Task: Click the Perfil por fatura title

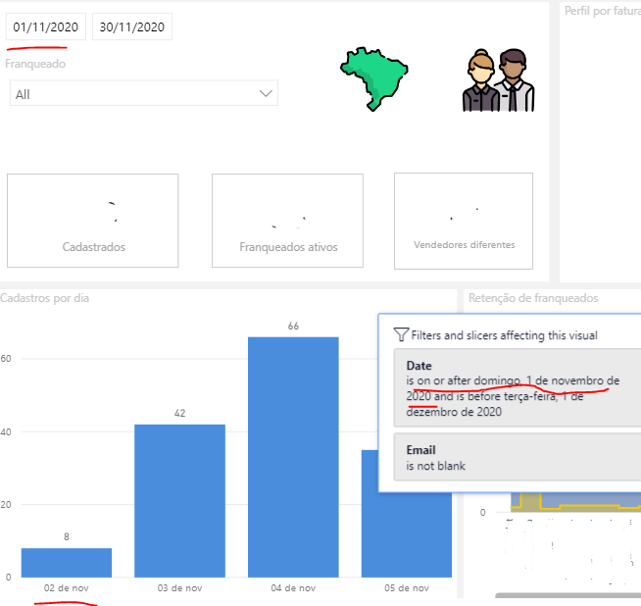Action: click(603, 11)
